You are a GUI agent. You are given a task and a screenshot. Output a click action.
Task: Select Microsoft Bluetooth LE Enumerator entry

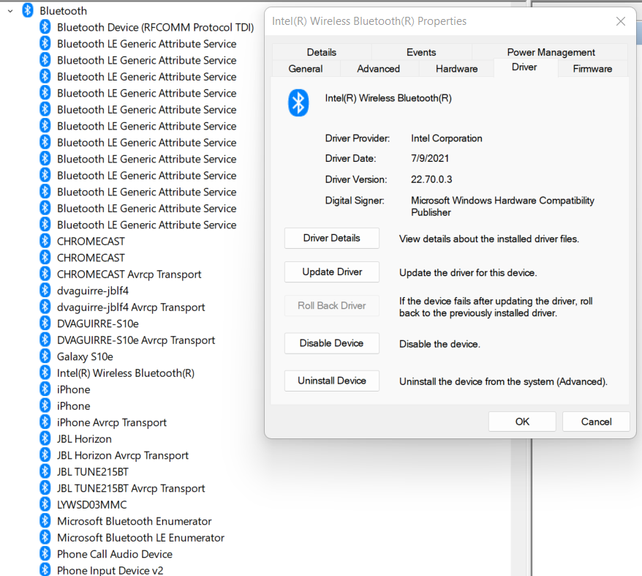point(140,537)
